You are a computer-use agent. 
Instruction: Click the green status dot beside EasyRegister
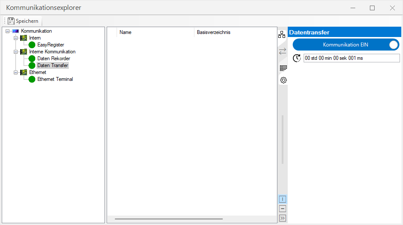coord(32,45)
